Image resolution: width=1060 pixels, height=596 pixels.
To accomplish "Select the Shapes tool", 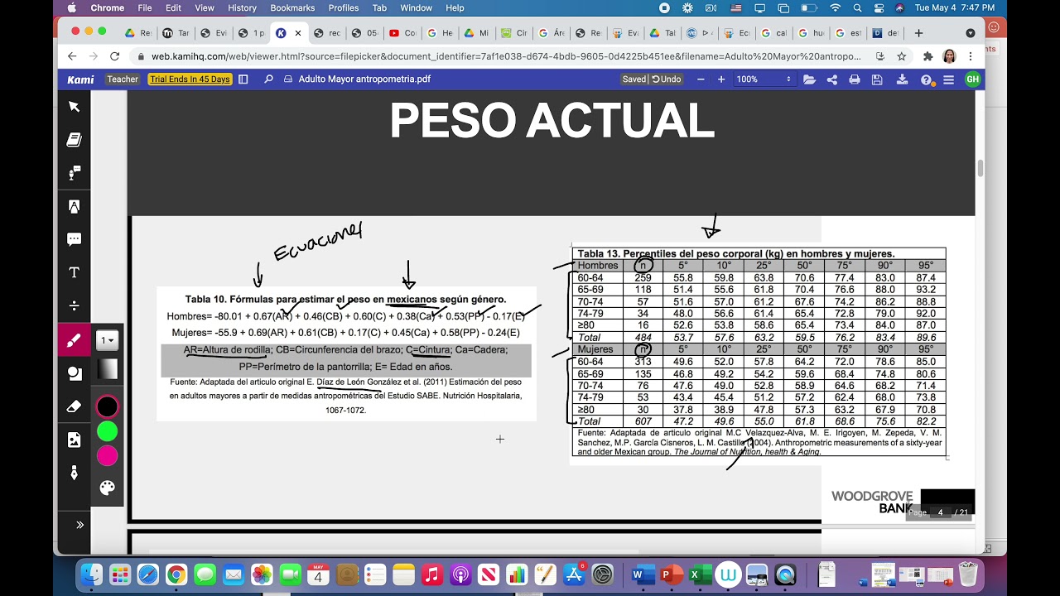I will click(74, 373).
